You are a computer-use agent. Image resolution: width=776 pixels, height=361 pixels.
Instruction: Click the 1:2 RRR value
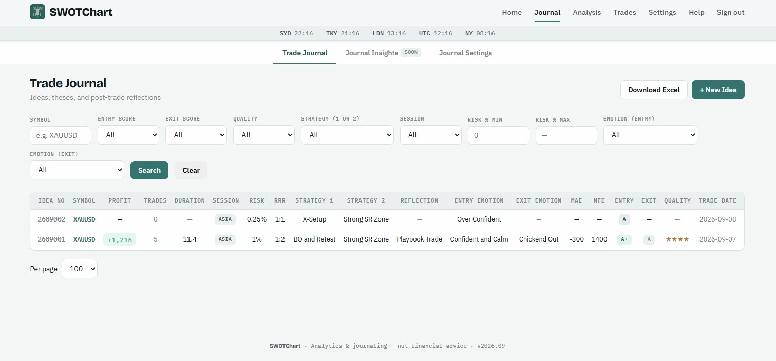click(280, 239)
